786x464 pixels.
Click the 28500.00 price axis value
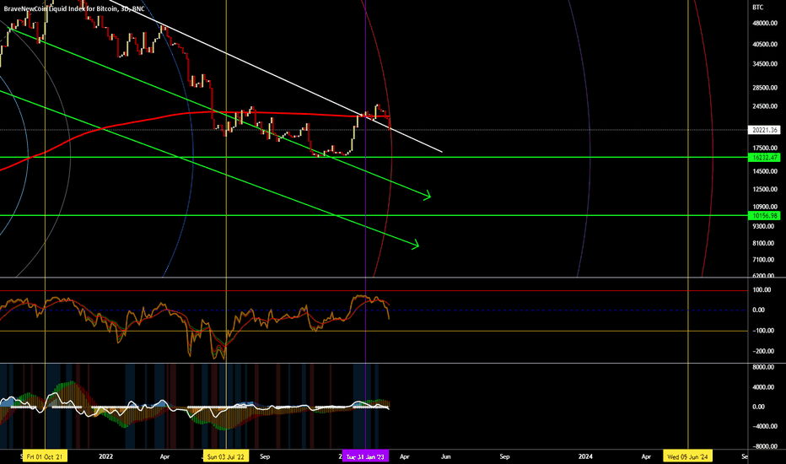point(764,88)
